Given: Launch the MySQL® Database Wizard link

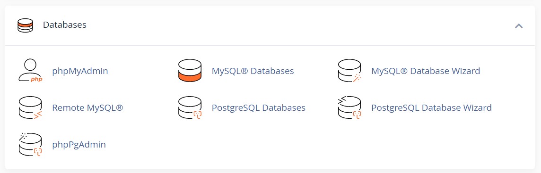Looking at the screenshot, I should [x=426, y=71].
